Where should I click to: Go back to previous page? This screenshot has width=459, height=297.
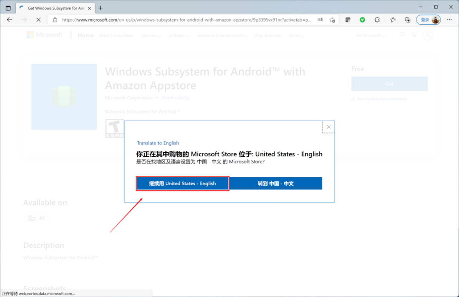(x=9, y=20)
